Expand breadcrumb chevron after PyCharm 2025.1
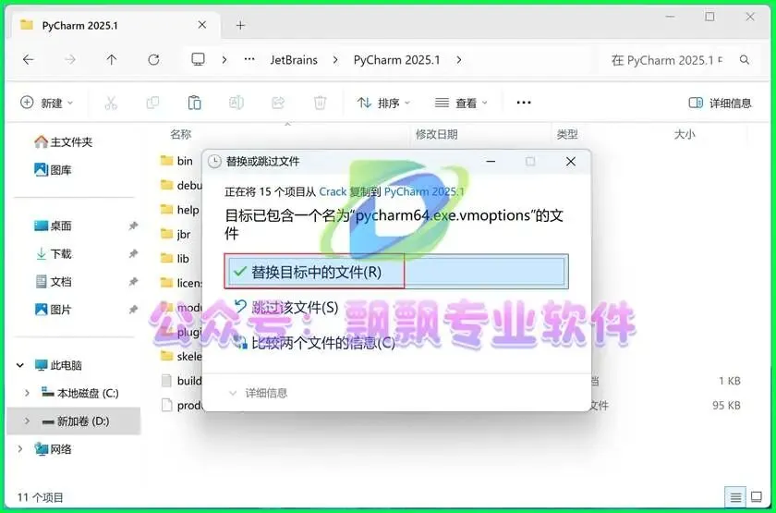 coord(459,60)
